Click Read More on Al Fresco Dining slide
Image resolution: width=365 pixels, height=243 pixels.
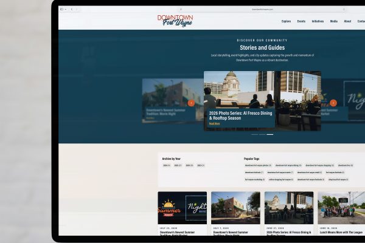point(214,124)
